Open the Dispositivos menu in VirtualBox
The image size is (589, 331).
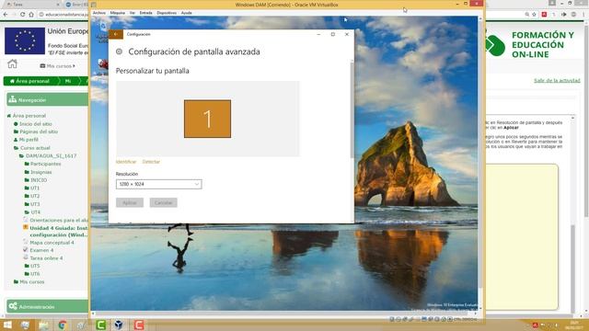coord(167,13)
